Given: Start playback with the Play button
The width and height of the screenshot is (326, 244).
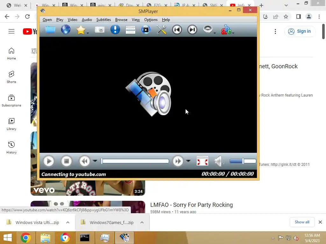Looking at the screenshot, I should click(x=49, y=161).
